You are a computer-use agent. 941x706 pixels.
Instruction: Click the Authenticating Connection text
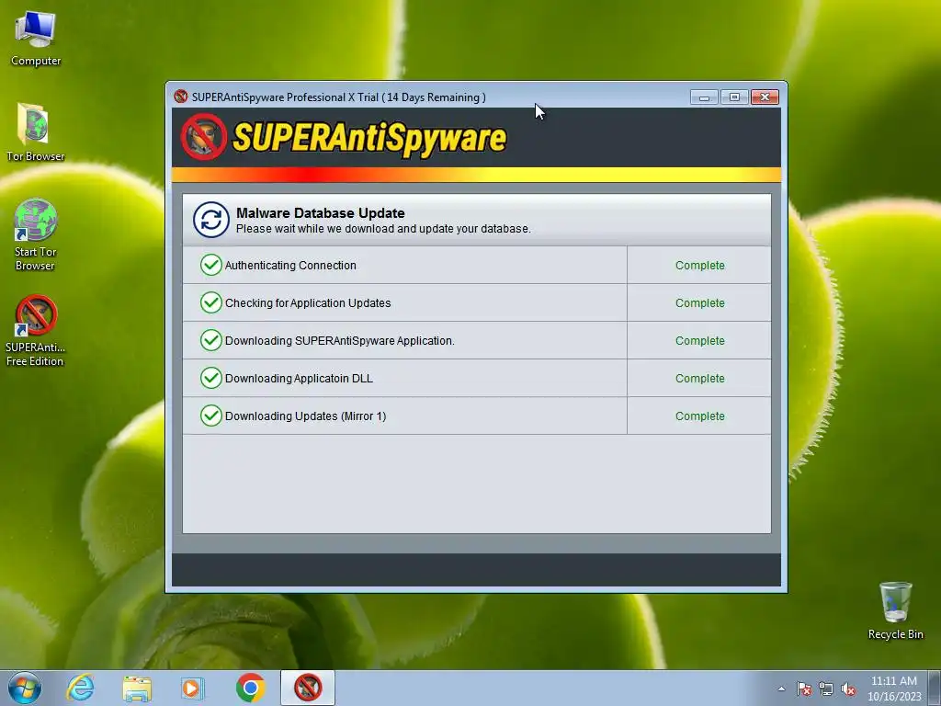290,266
